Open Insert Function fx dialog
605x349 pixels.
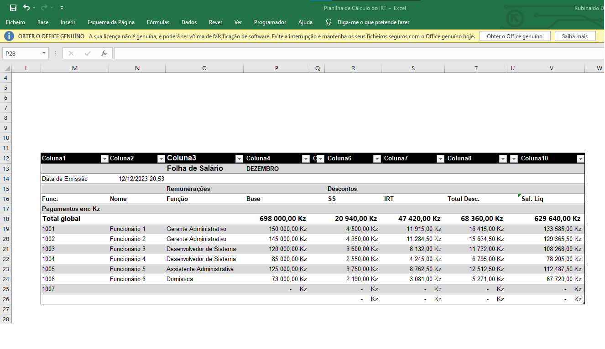coord(104,53)
